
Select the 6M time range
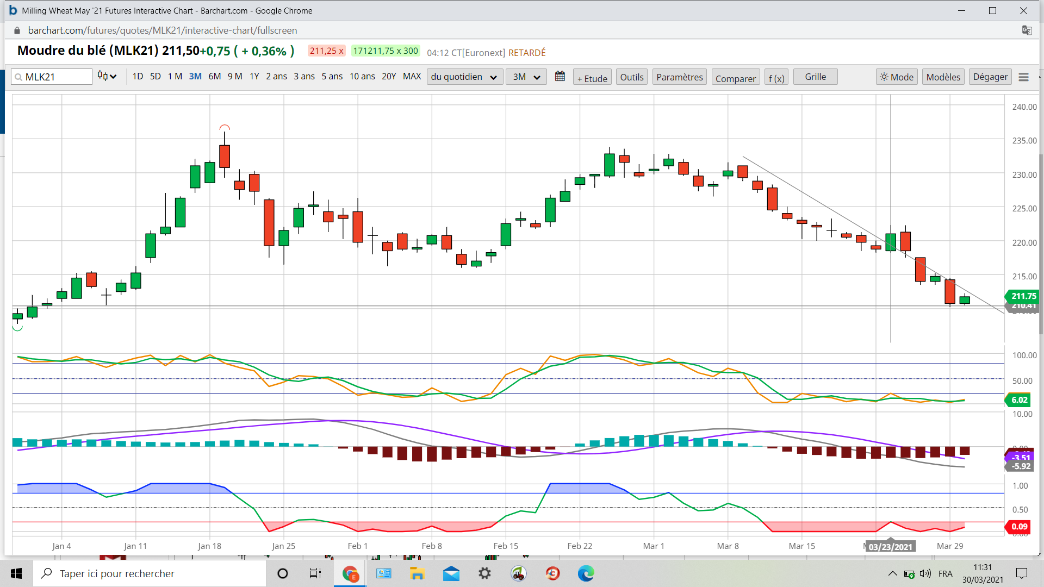tap(214, 77)
